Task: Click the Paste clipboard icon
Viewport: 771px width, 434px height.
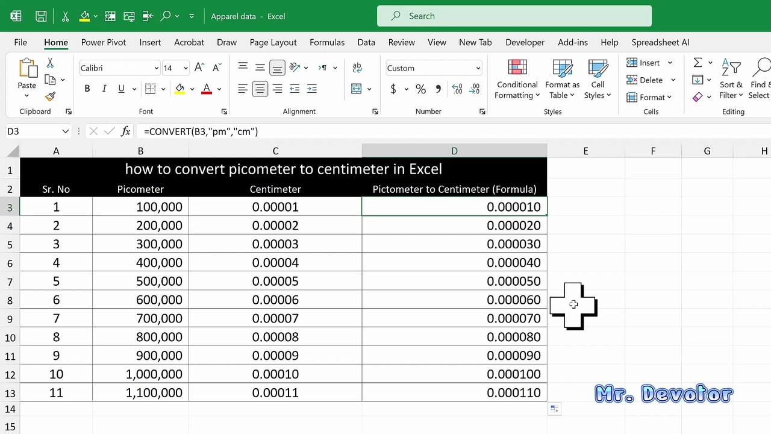Action: 27,68
